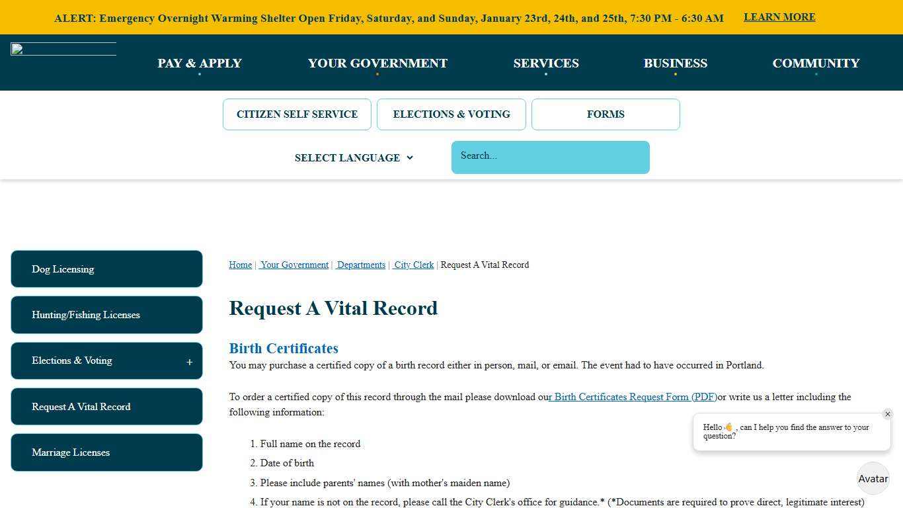Open the BUSINESS menu
The height and width of the screenshot is (508, 903).
click(676, 63)
